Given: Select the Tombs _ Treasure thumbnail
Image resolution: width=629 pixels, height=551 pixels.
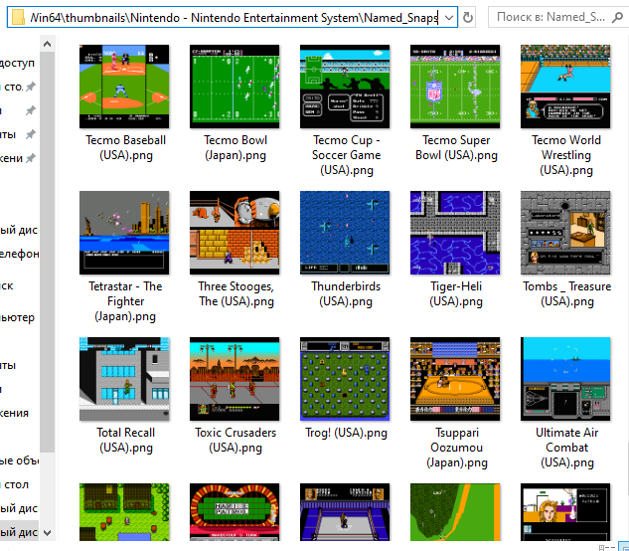Looking at the screenshot, I should (565, 233).
